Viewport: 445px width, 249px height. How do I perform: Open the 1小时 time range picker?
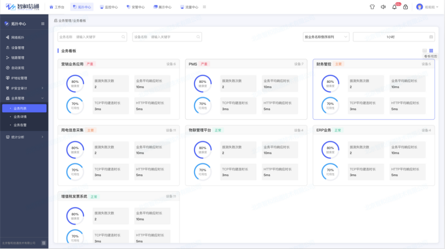point(394,37)
